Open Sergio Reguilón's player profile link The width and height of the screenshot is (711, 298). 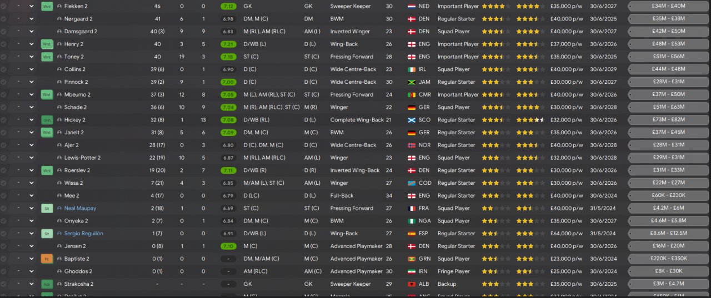tap(83, 234)
